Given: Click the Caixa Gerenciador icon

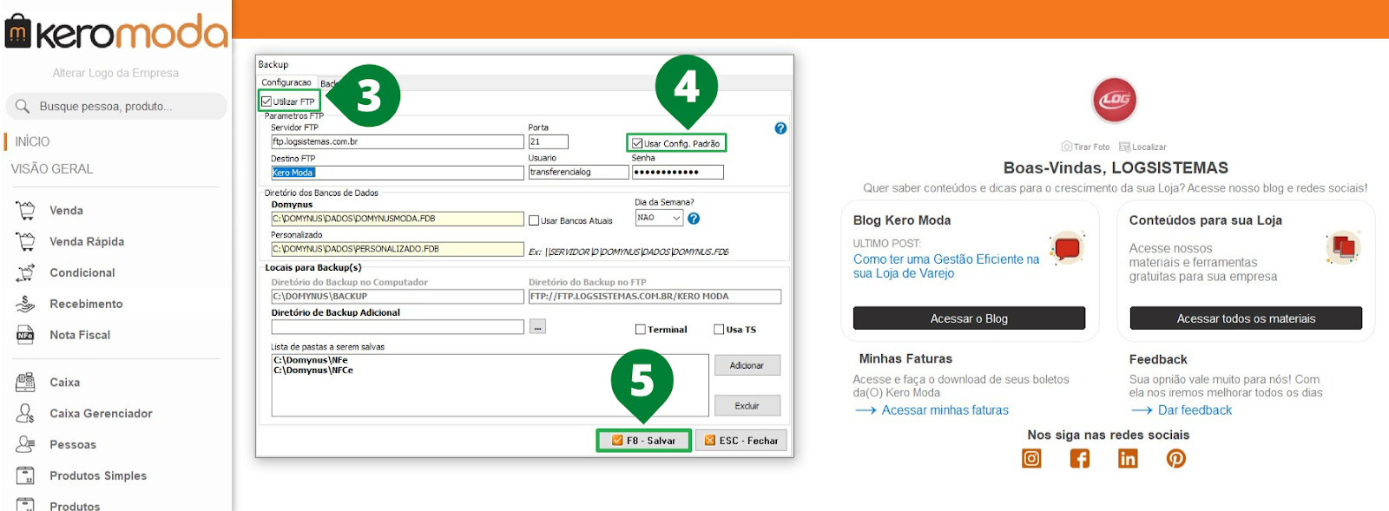Looking at the screenshot, I should pyautogui.click(x=26, y=413).
